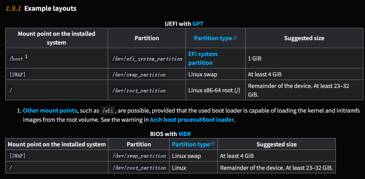The height and width of the screenshot is (179, 365).
Task: Click the /dev/efi_system_partition code text
Action: [147, 59]
